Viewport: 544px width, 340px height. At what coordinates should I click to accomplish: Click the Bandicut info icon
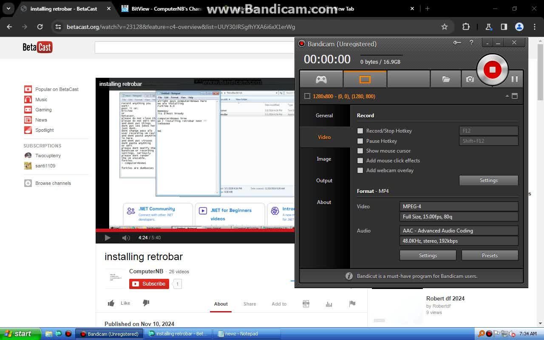tap(349, 276)
